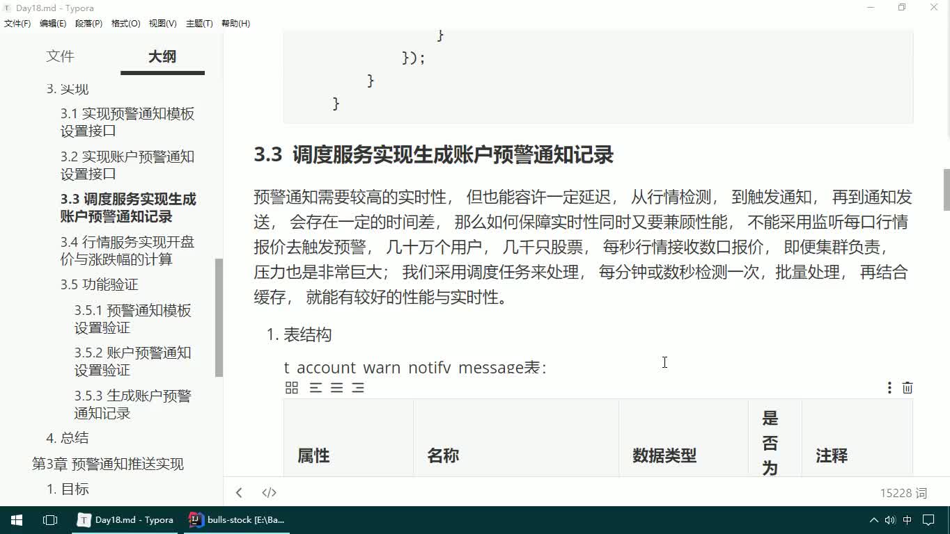Go to outline item 3.3 调度服务实现生成账户预警通知记录
The image size is (950, 534).
pyautogui.click(x=128, y=208)
